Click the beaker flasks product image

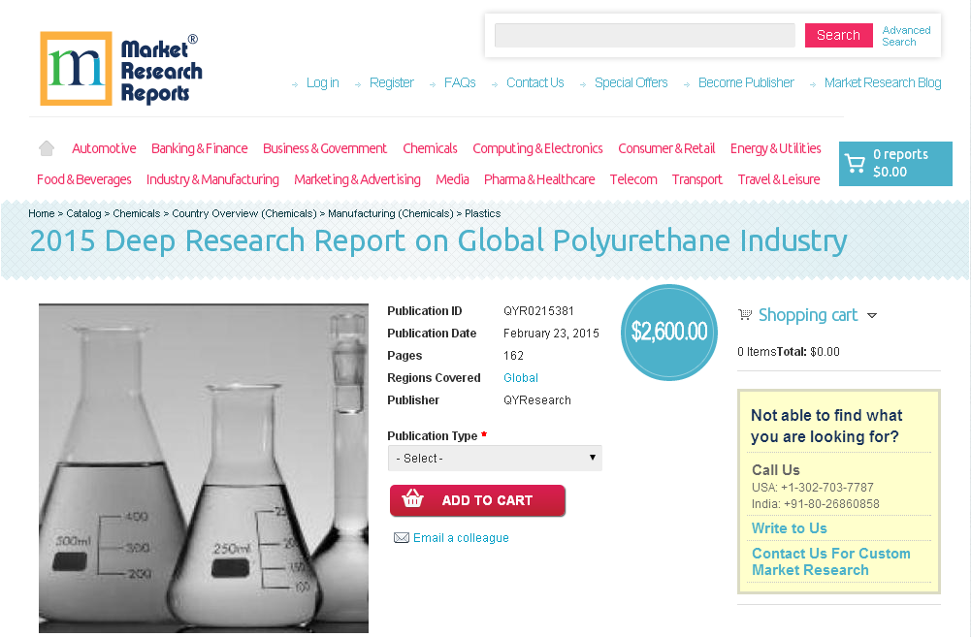pos(203,467)
